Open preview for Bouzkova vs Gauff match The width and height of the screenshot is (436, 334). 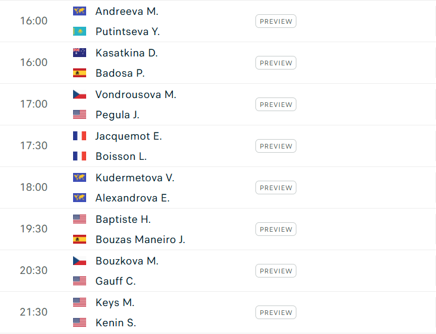276,270
